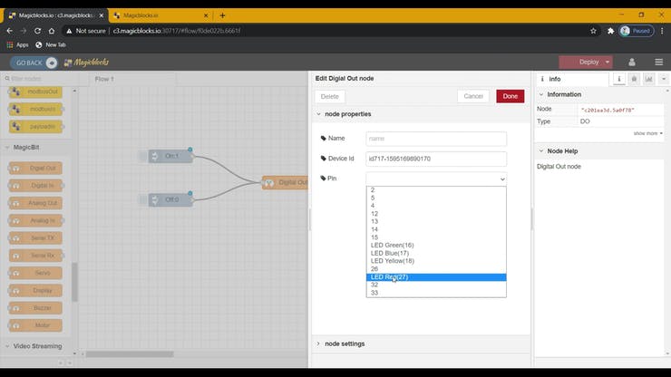Choose pin option 33
Viewport: 671px width, 377px height.
(436, 293)
